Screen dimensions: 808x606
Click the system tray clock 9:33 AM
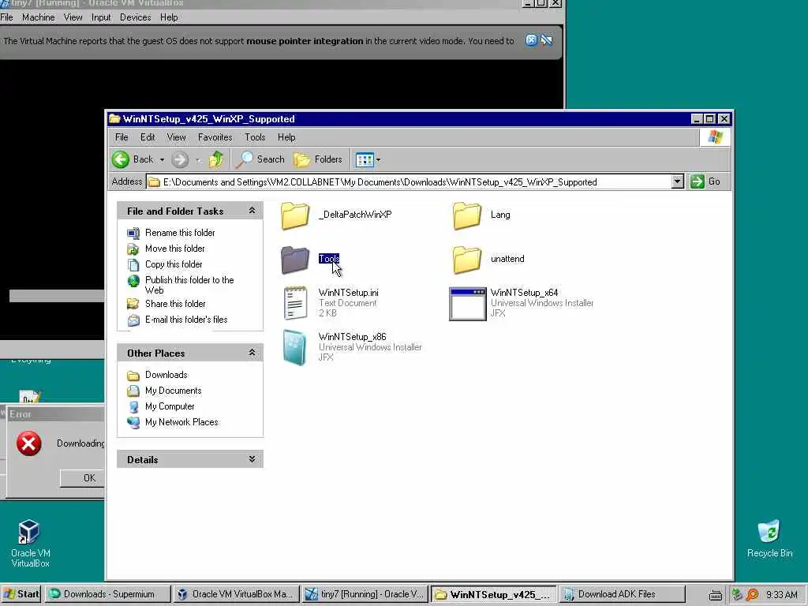pyautogui.click(x=781, y=595)
